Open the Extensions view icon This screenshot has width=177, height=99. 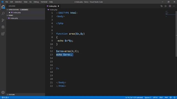click(3, 34)
